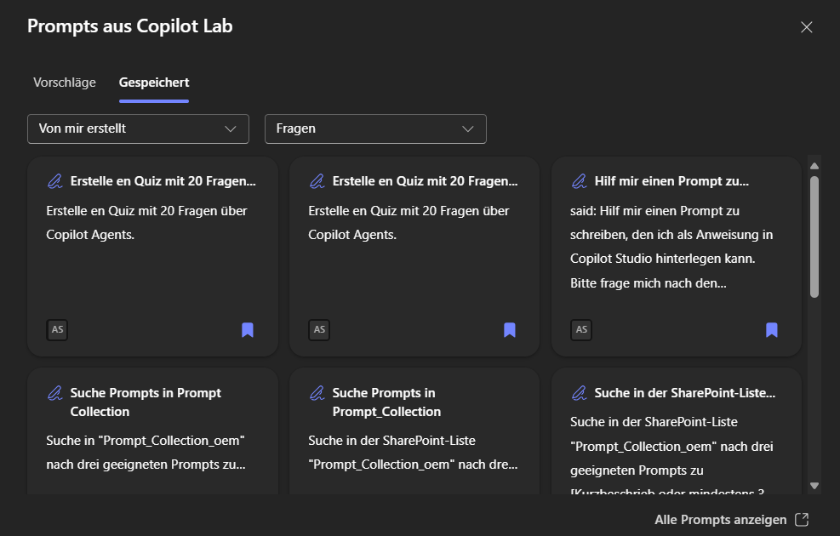Expand the "Fragen" category dropdown
840x536 pixels.
(x=375, y=128)
